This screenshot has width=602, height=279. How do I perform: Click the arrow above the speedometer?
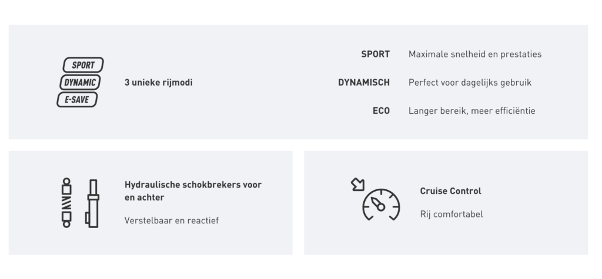point(358,185)
